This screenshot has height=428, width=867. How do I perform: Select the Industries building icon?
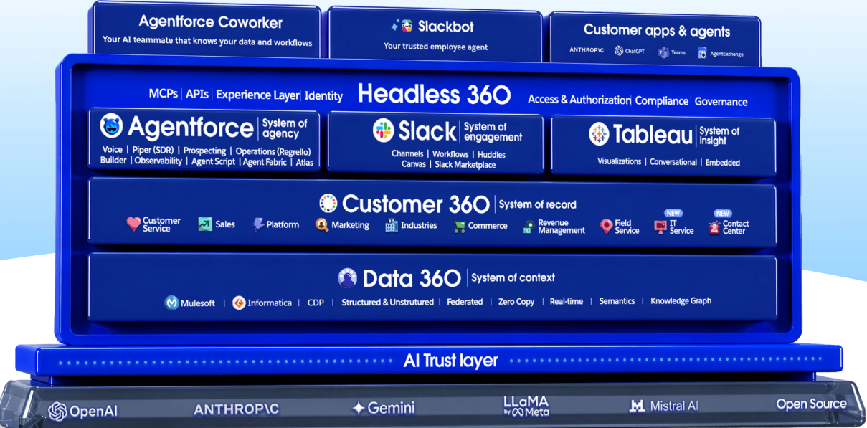(x=392, y=225)
